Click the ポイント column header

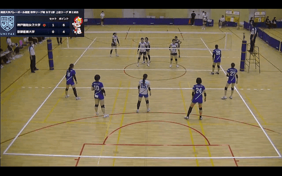tap(63, 18)
